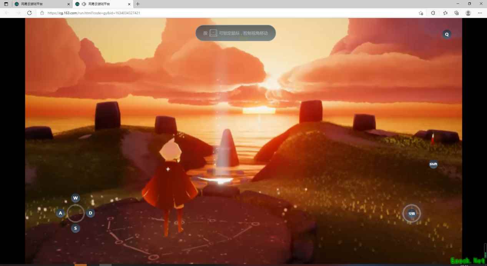Expand the Settings and more menu
Screen dimensions: 487x266
coord(480,13)
